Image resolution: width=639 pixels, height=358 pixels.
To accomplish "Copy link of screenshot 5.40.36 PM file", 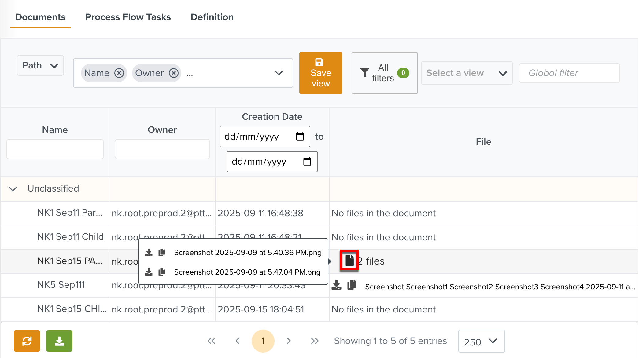I will tap(162, 252).
